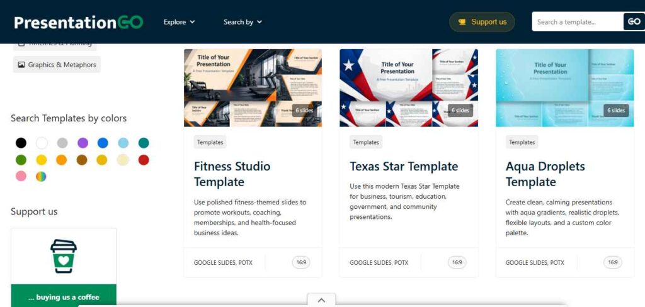Open the Explore dropdown menu
Viewport: 645px width, 307px height.
(179, 22)
